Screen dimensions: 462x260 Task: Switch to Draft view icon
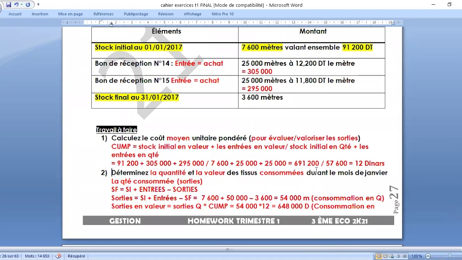[405, 256]
